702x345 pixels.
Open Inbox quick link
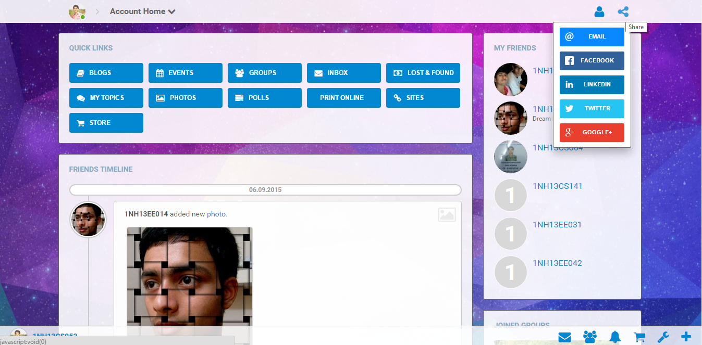344,73
